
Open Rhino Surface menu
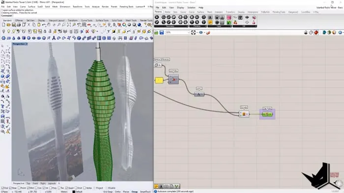(31, 6)
